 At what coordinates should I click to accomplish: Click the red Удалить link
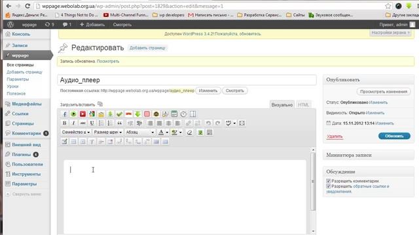[x=335, y=136]
